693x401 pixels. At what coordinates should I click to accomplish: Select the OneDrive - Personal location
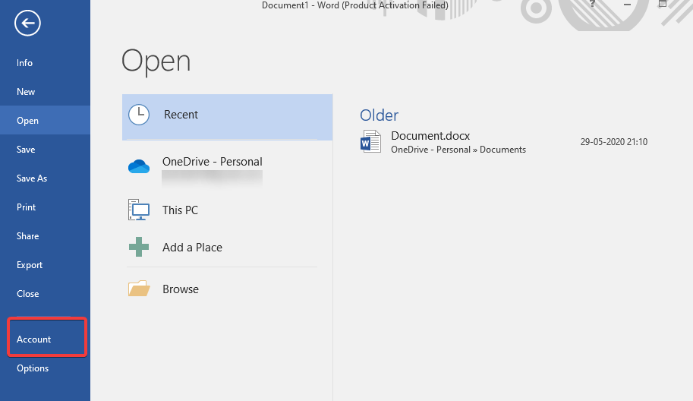[x=213, y=162]
